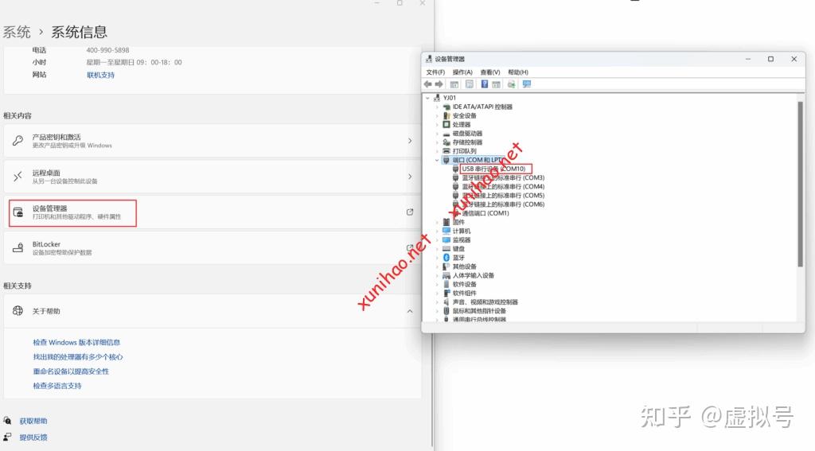Screen dimensions: 815x451
Task: Click the 获取帮助 help icon
Action: [x=8, y=421]
